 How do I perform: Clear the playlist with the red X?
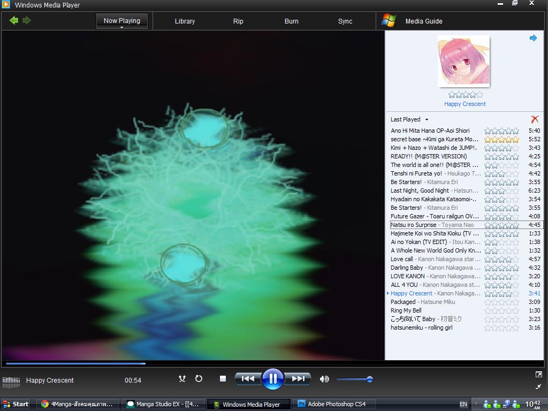535,119
